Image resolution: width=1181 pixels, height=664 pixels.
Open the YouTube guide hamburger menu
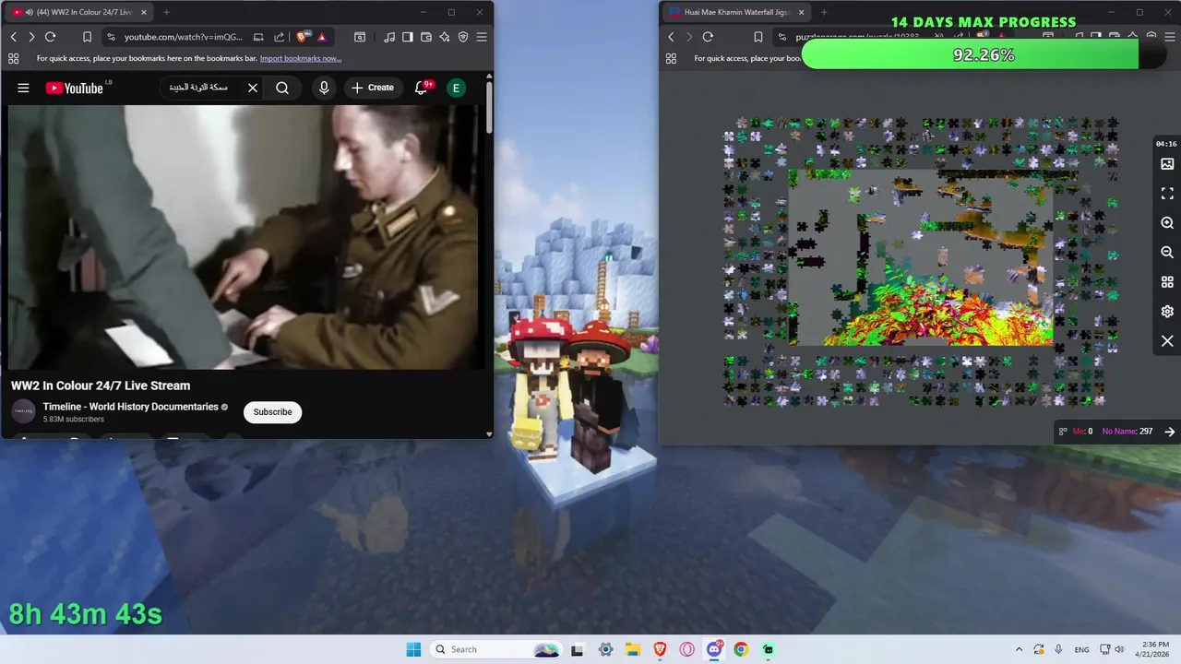pyautogui.click(x=23, y=88)
